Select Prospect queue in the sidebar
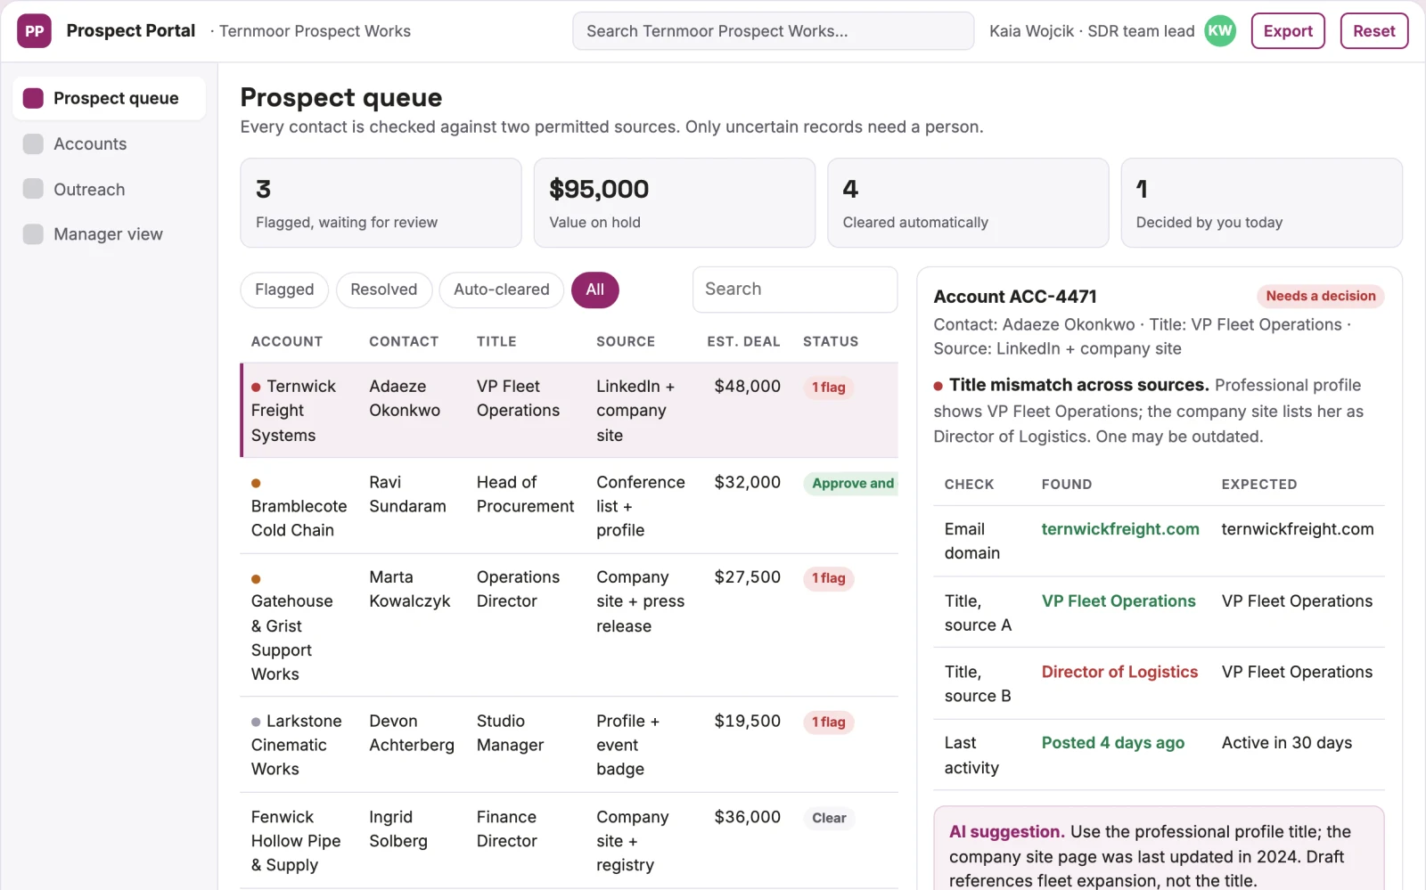This screenshot has height=890, width=1426. (109, 98)
